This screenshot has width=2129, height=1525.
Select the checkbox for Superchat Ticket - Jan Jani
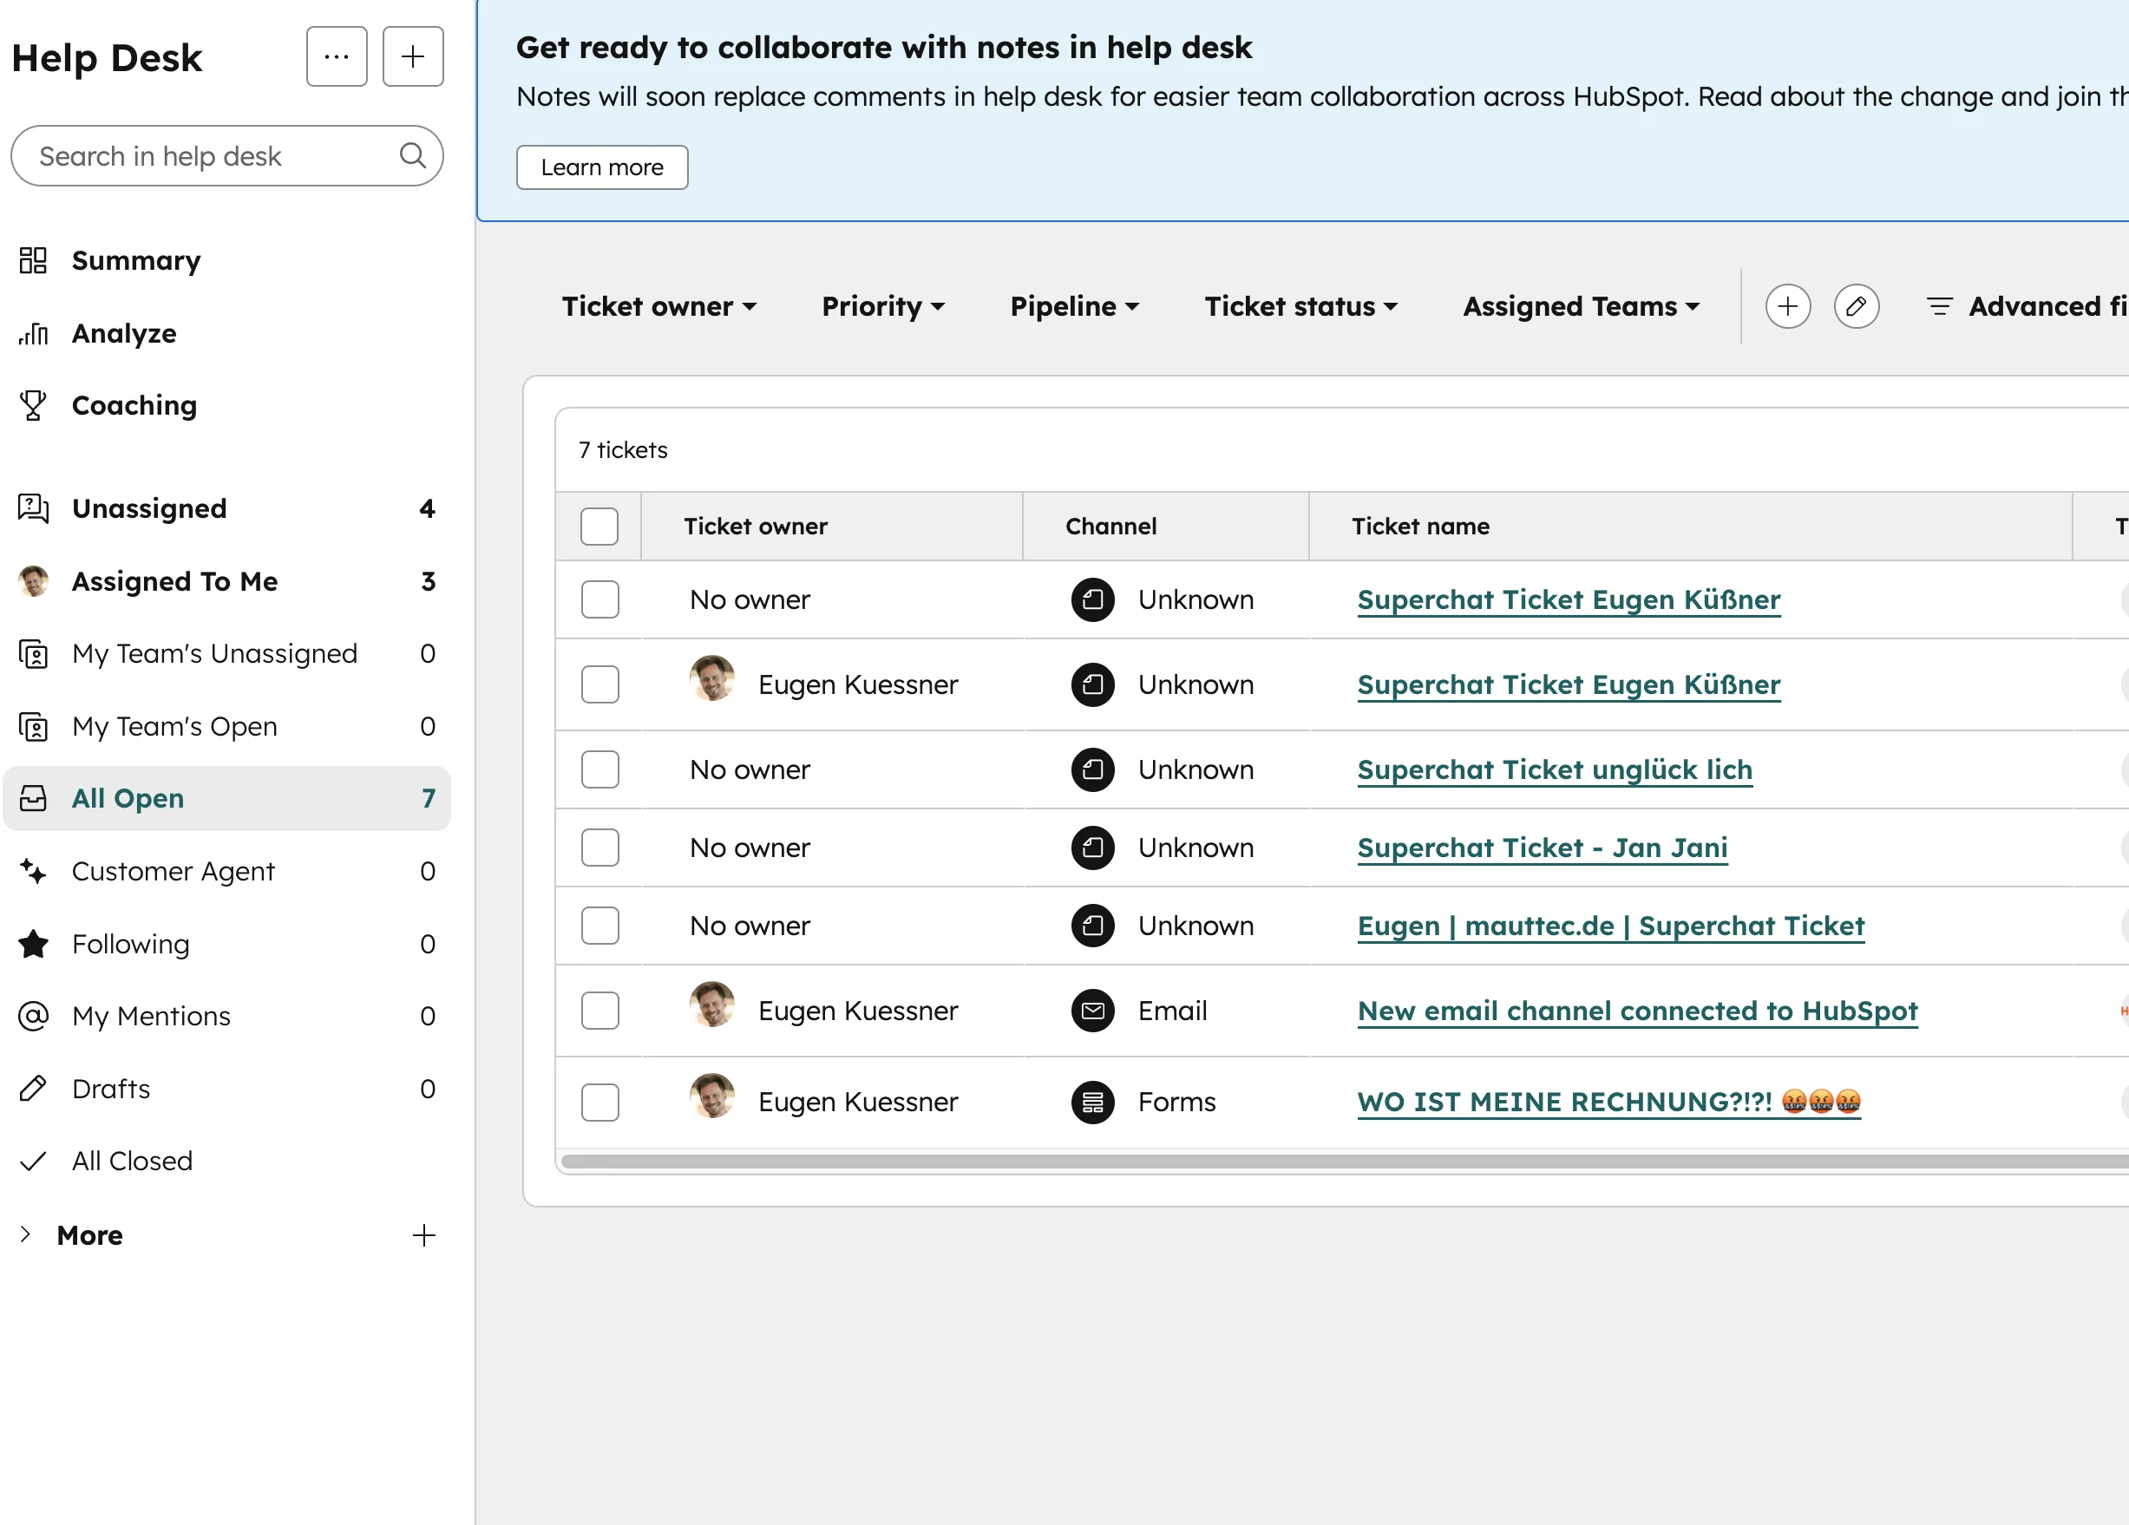pos(599,848)
